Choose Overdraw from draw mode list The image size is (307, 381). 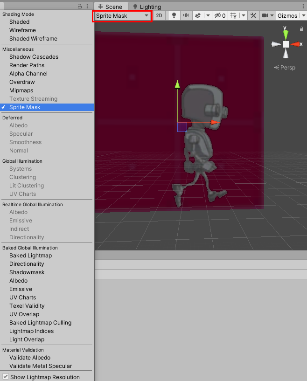coord(22,82)
